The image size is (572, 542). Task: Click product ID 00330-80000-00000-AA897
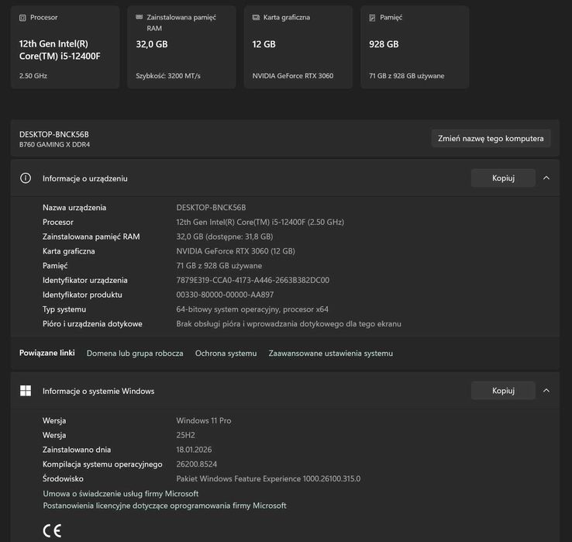(225, 295)
